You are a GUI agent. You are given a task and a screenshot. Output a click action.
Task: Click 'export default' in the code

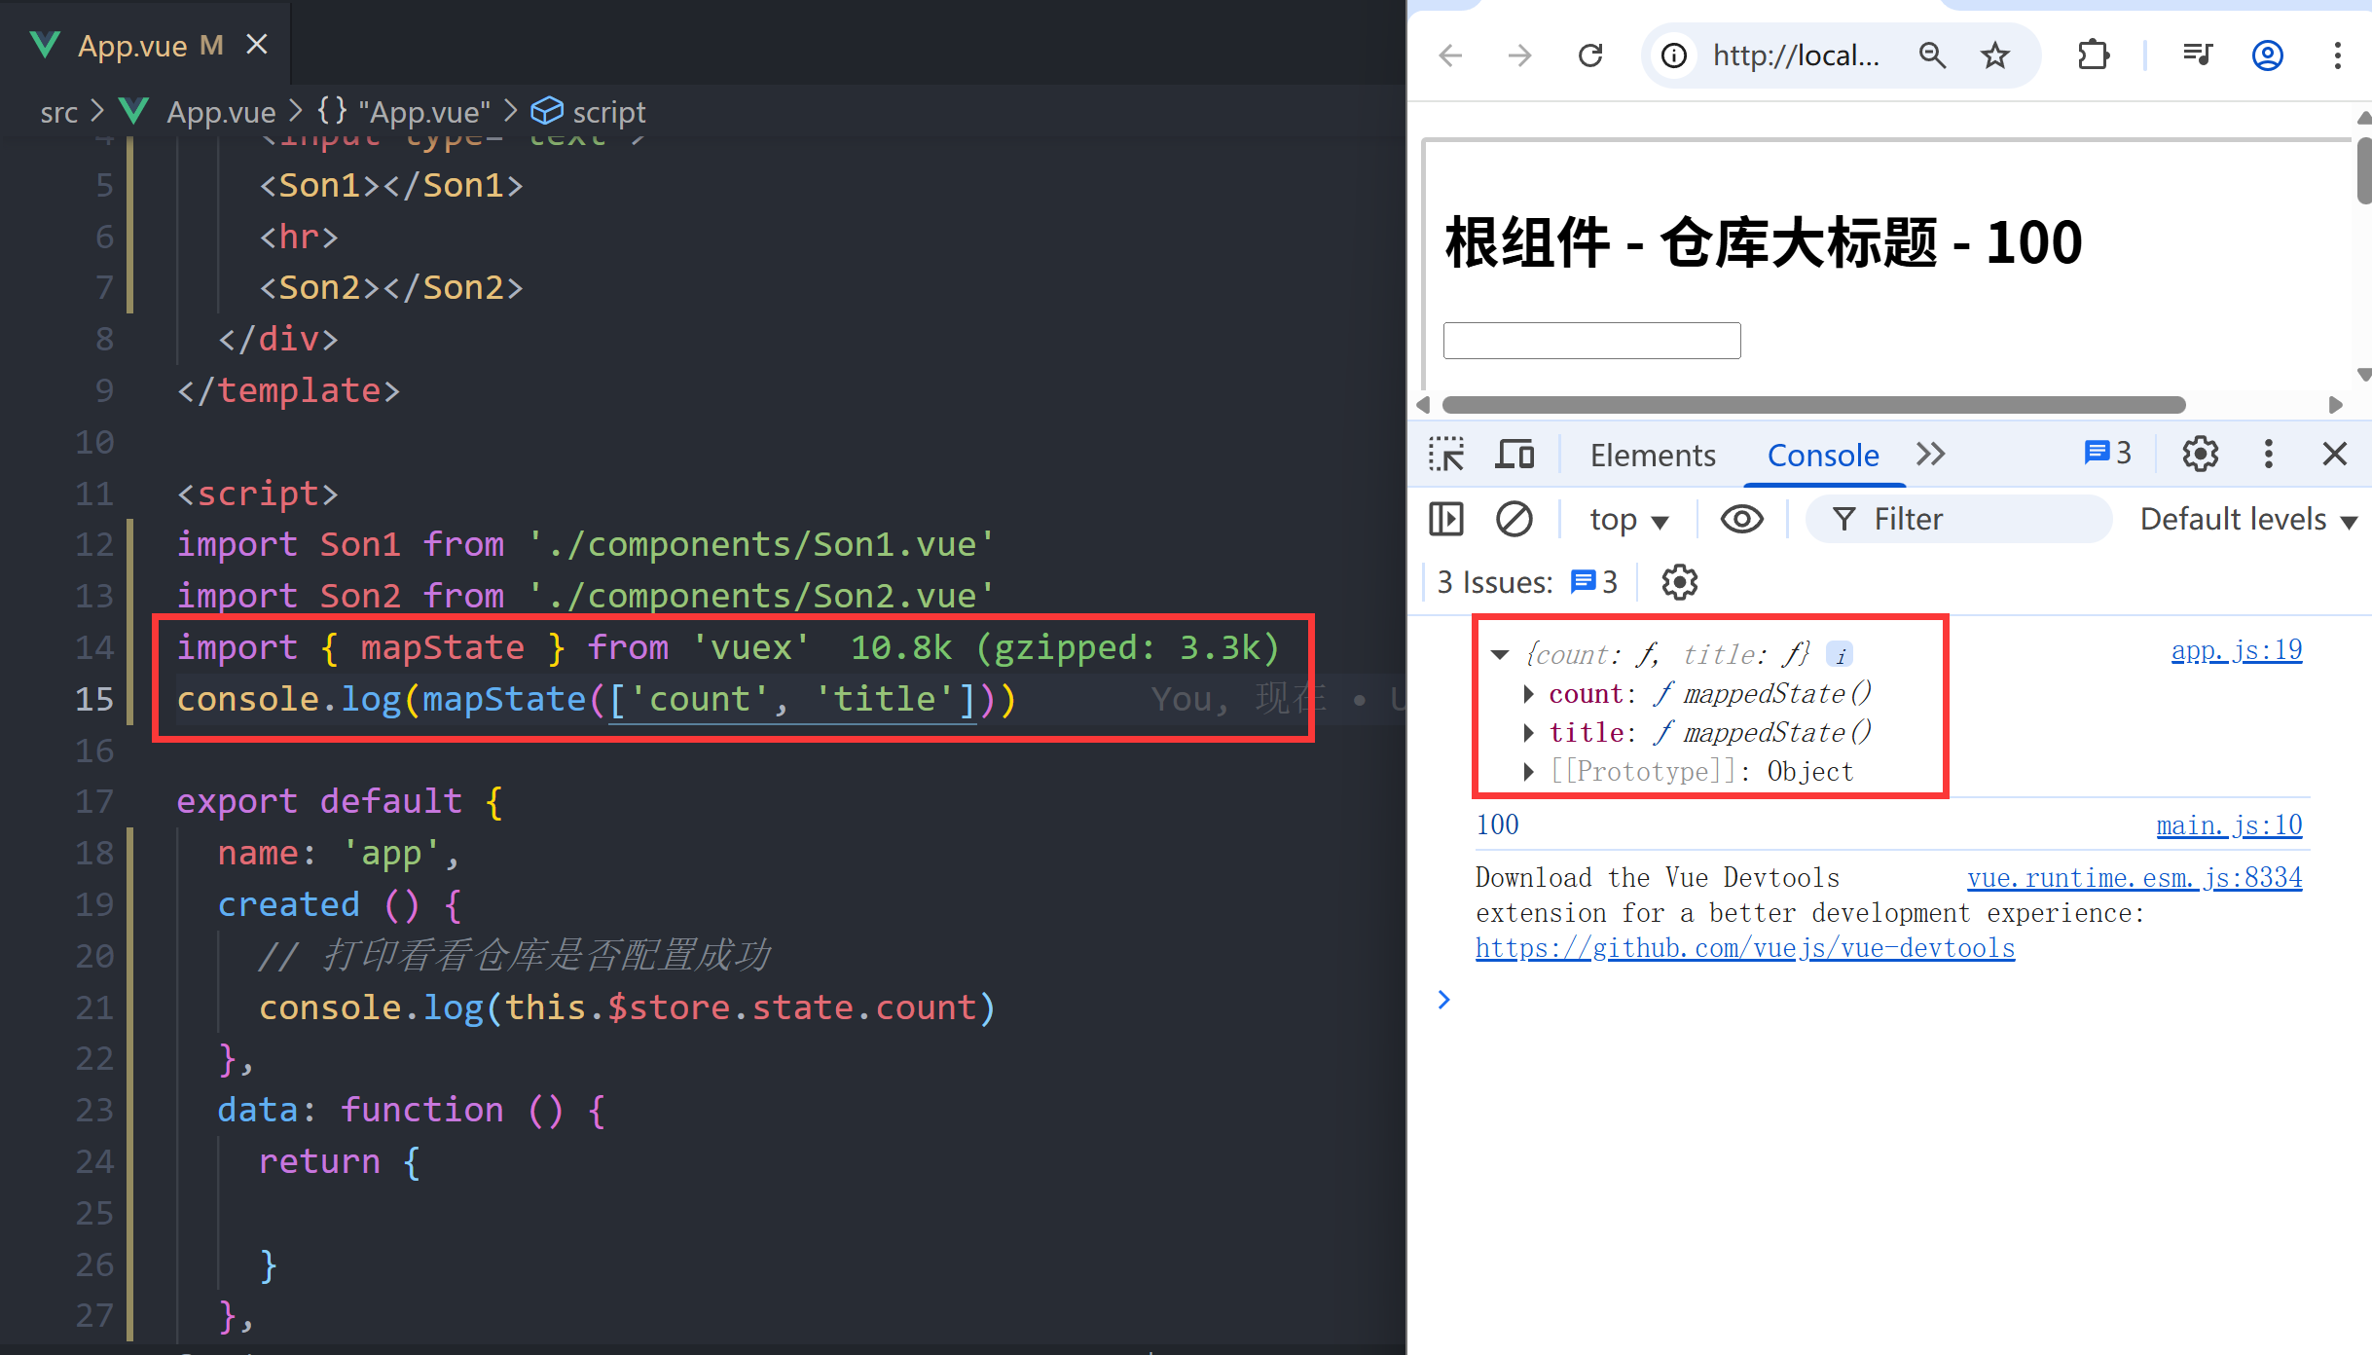click(319, 801)
